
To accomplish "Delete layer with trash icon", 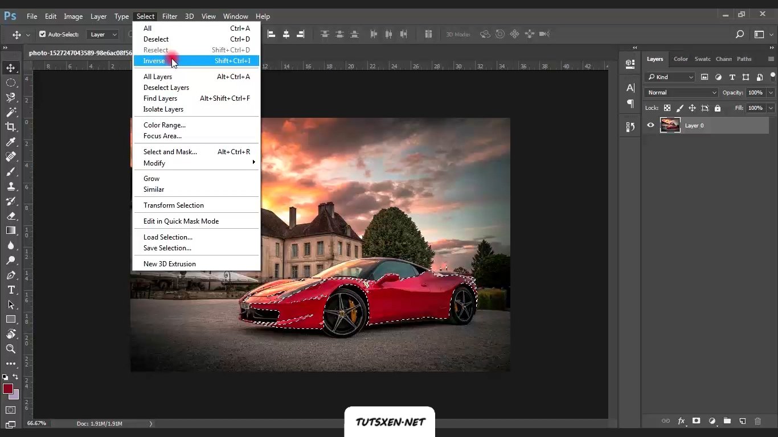I will pos(757,421).
